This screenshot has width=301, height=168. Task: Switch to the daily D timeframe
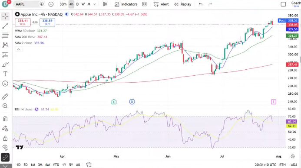click(x=77, y=4)
